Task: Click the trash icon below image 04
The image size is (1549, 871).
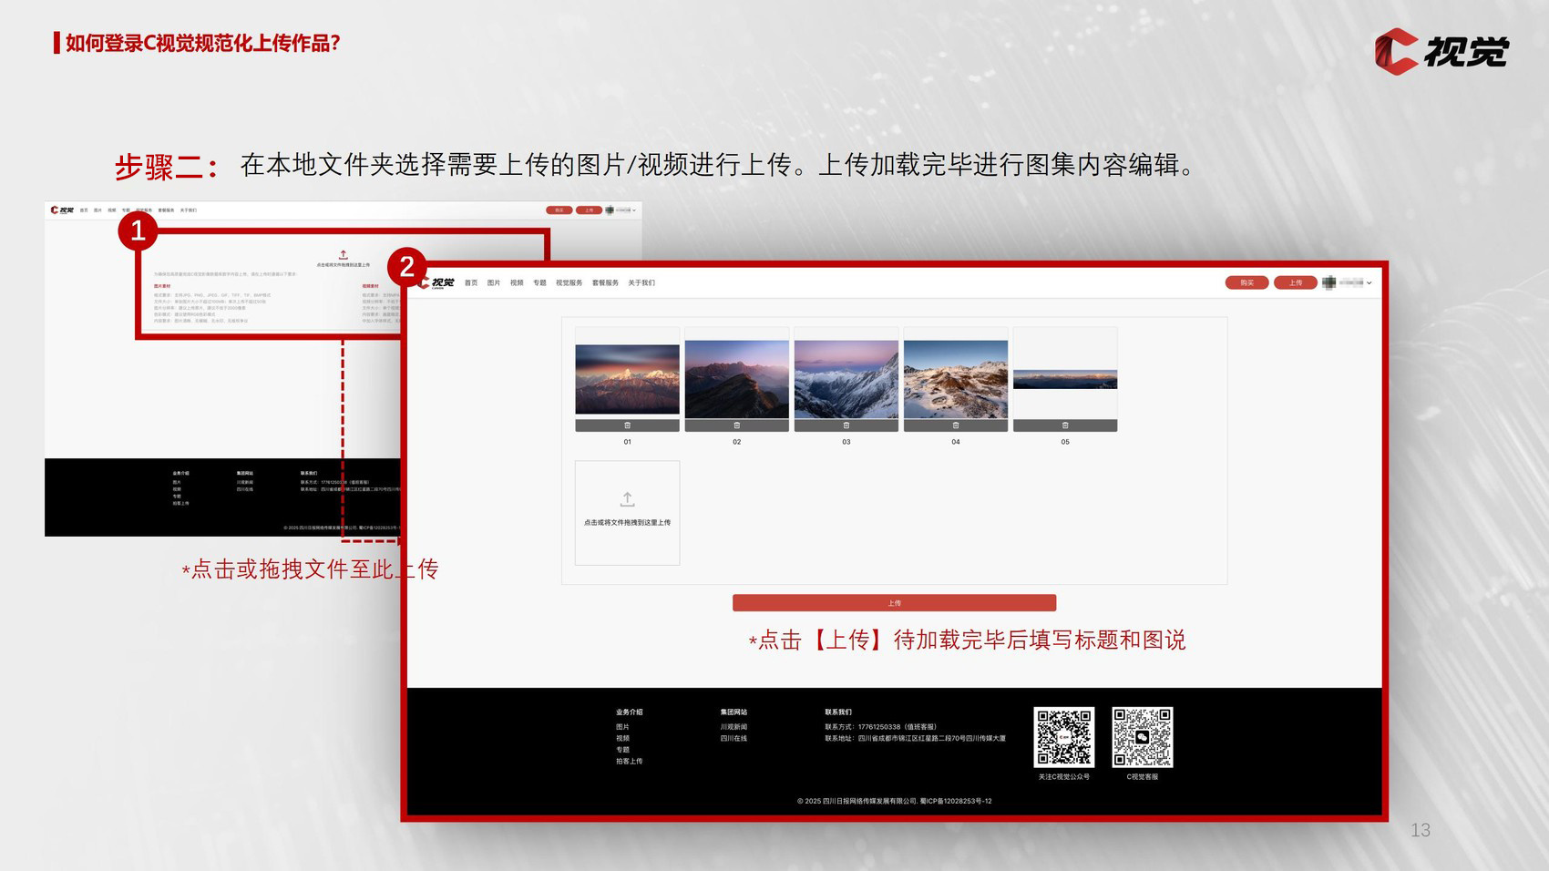Action: pos(955,425)
